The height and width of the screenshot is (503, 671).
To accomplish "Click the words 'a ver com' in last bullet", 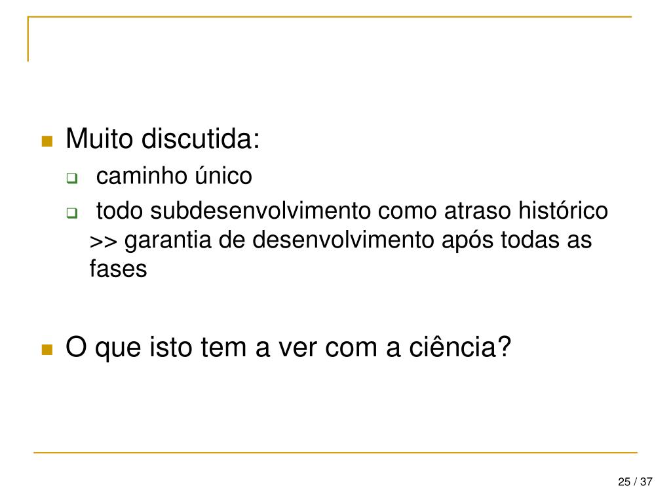I will 328,347.
